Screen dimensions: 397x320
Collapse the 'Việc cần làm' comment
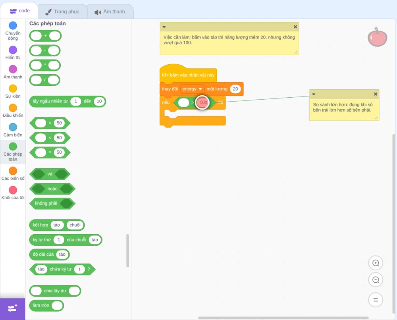tap(164, 27)
